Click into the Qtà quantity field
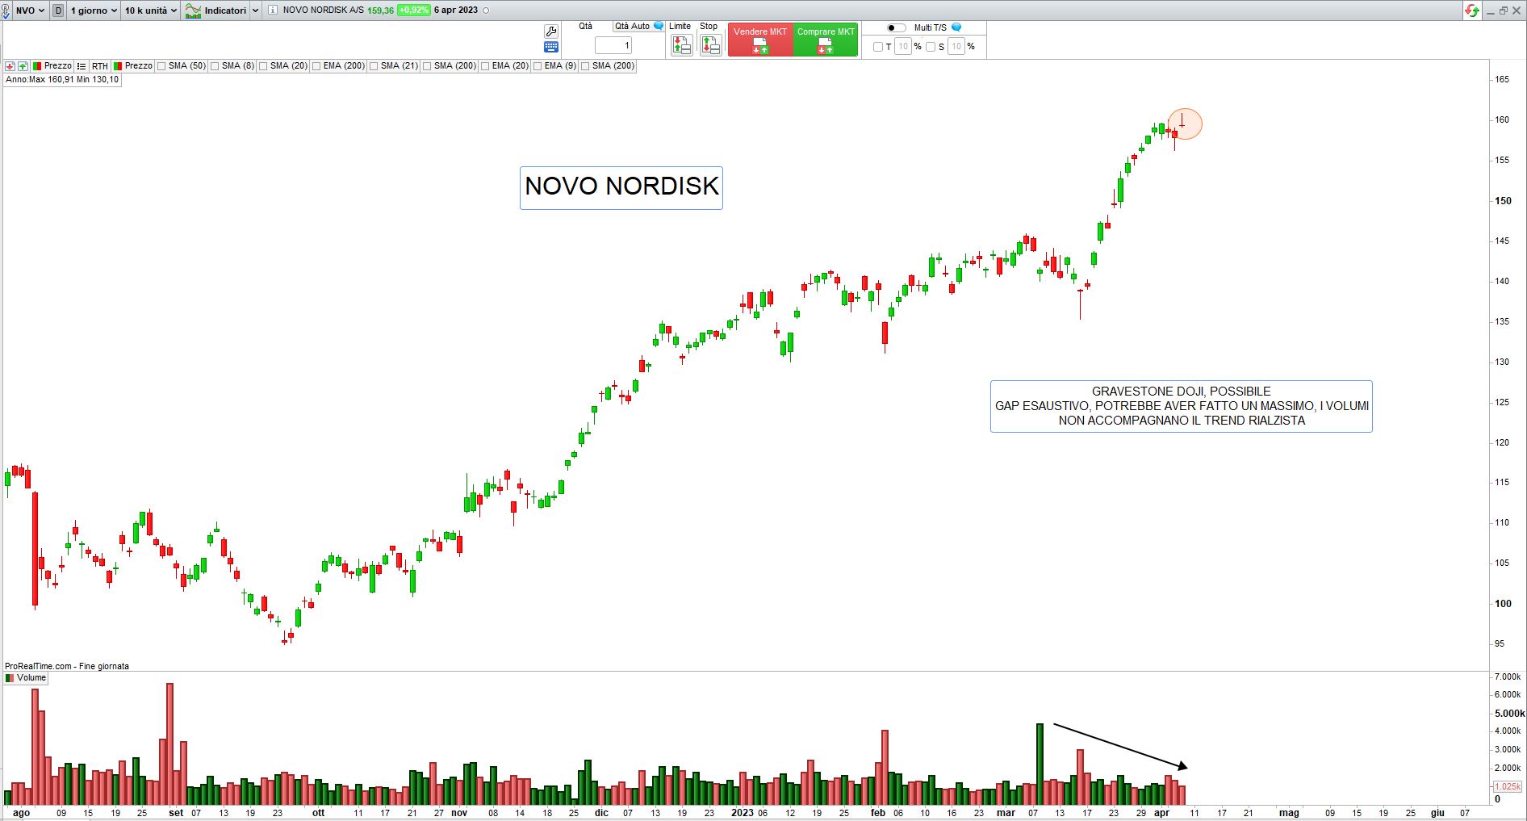Viewport: 1527px width, 821px height. pos(613,46)
